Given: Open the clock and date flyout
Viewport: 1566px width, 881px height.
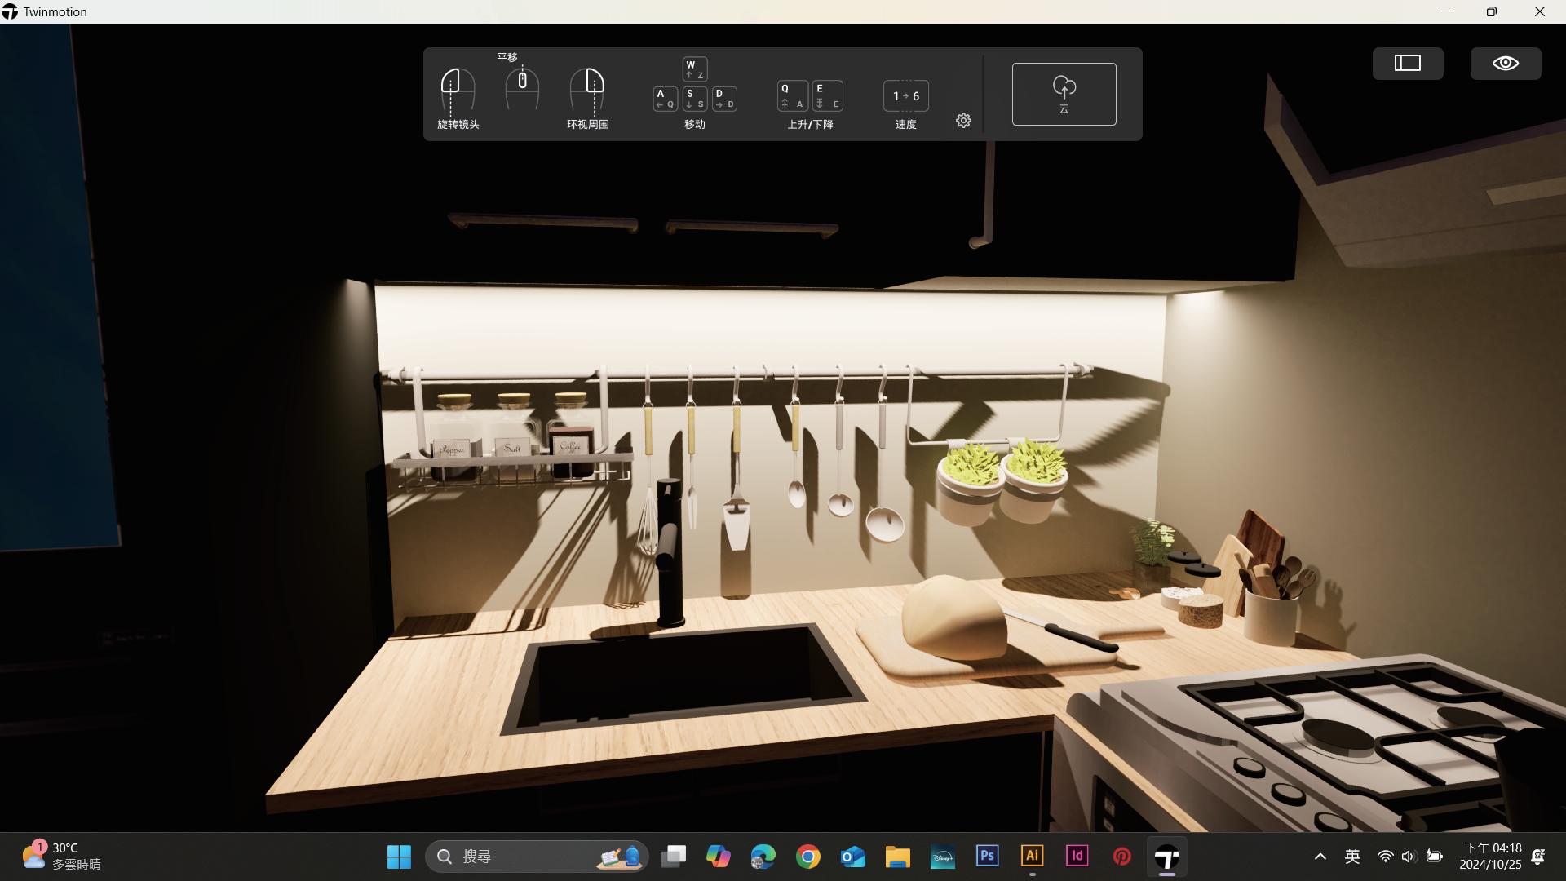Looking at the screenshot, I should coord(1493,857).
